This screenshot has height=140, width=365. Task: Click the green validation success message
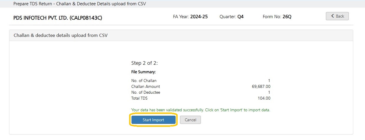point(201,110)
